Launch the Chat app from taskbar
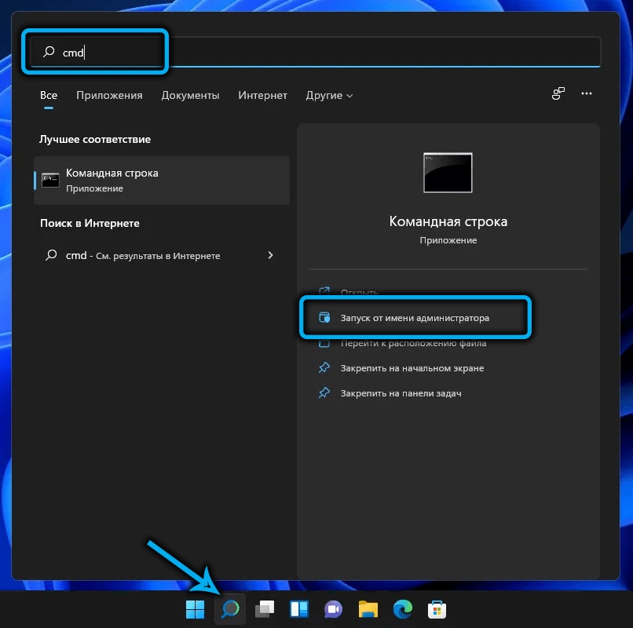Image resolution: width=633 pixels, height=628 pixels. tap(334, 609)
